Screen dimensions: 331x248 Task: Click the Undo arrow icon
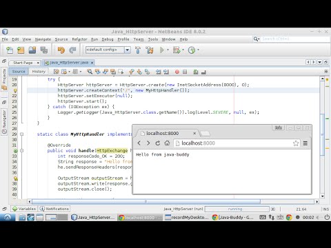click(x=61, y=50)
